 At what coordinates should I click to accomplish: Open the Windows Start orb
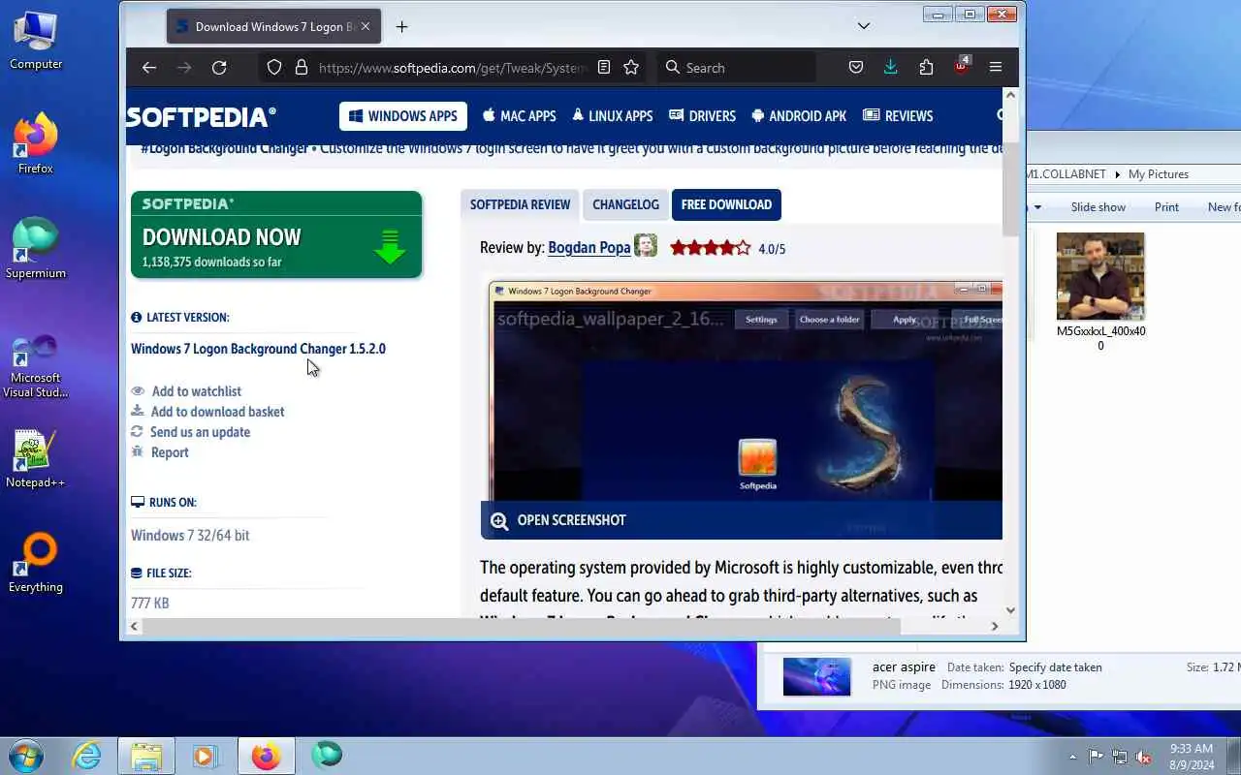pos(25,755)
